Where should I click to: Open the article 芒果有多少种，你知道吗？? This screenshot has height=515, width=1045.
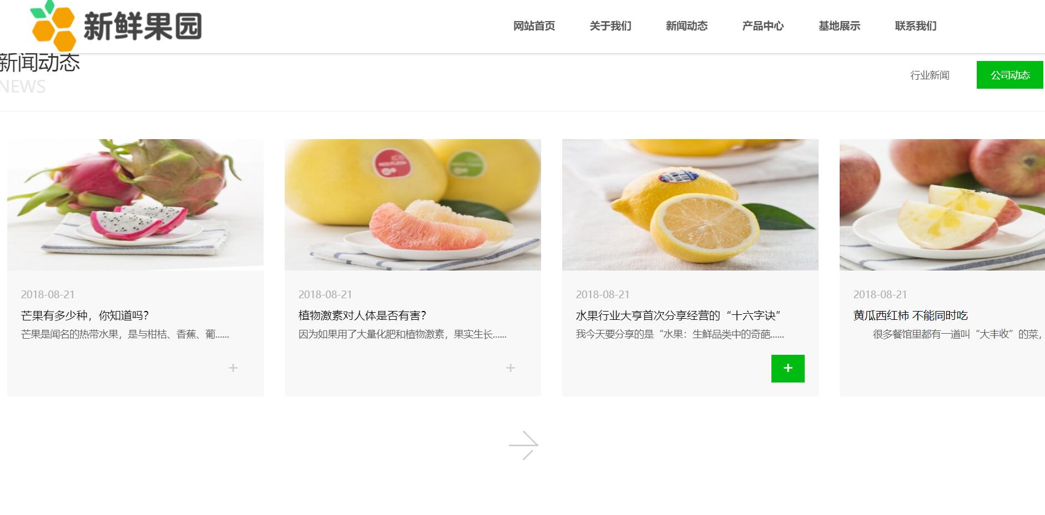[85, 315]
